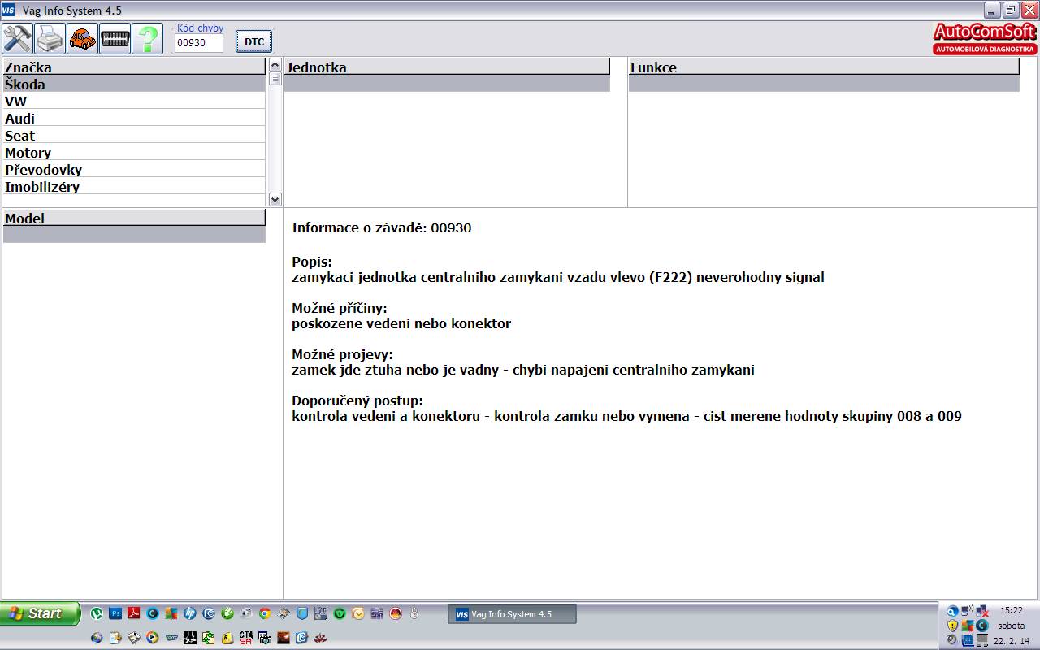The width and height of the screenshot is (1040, 650).
Task: Open the wrench and hammer tools icon
Action: 17,38
